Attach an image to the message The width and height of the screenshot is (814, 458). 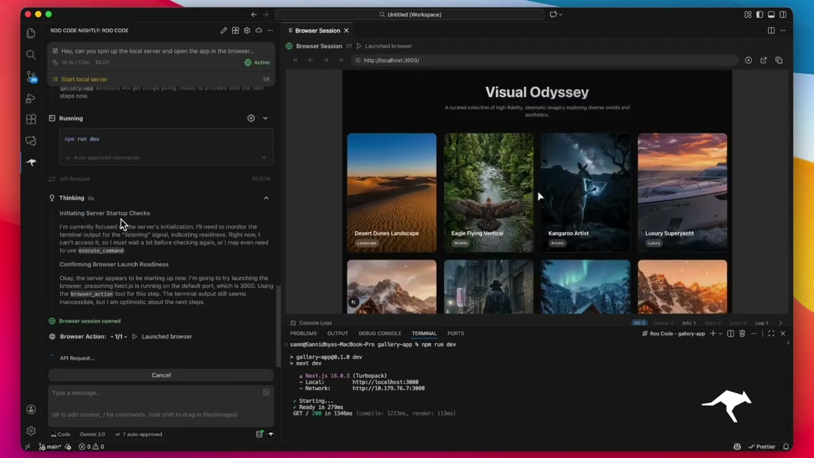click(266, 392)
